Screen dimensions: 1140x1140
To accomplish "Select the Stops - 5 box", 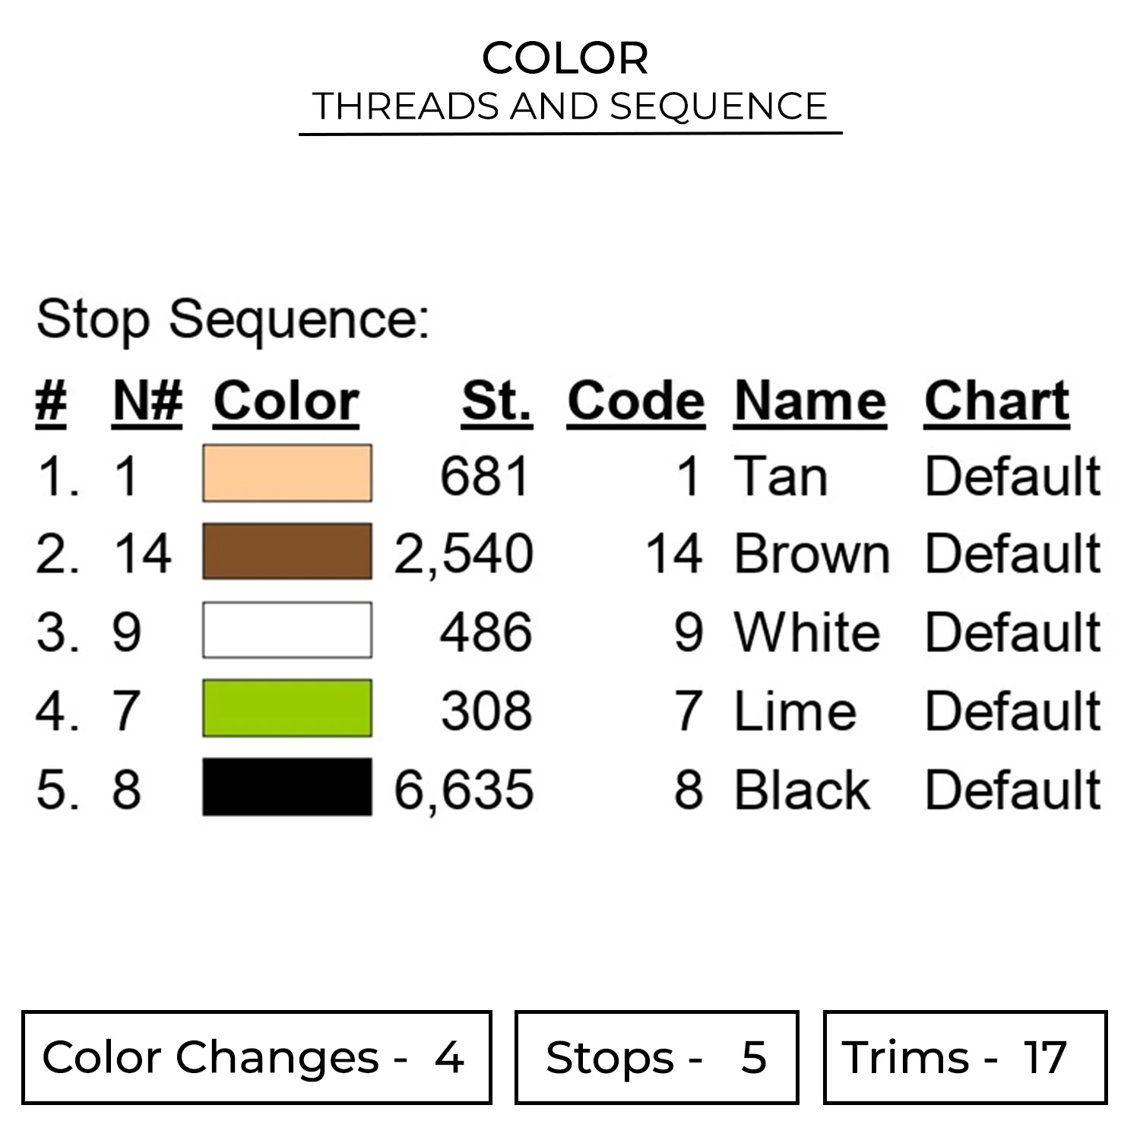I will pos(656,1057).
